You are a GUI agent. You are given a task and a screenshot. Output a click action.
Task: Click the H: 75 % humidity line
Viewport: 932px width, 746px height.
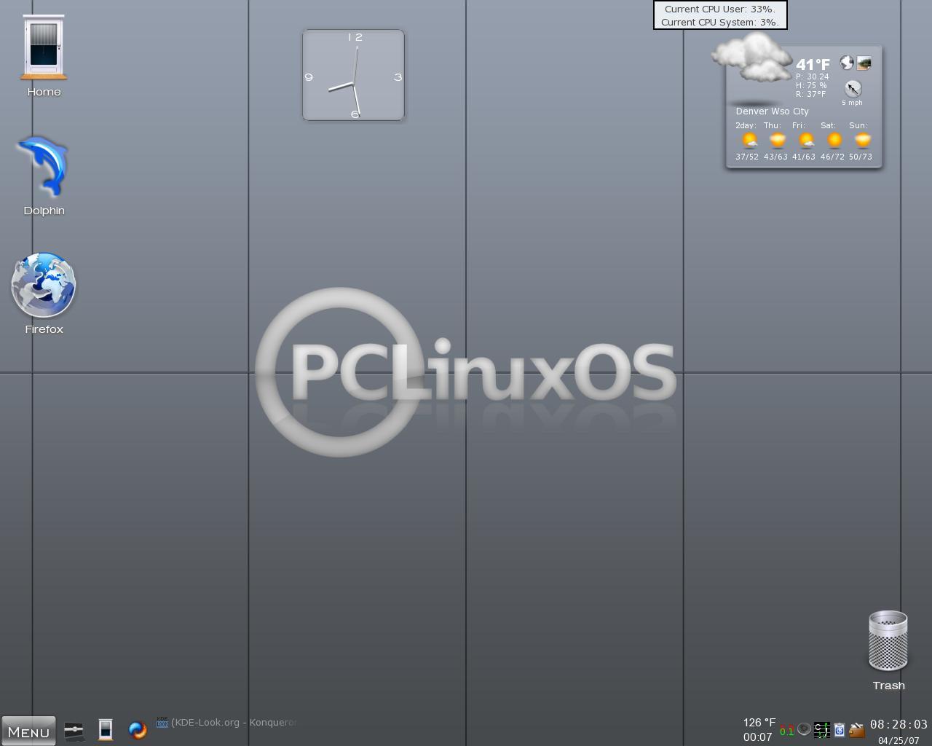811,85
